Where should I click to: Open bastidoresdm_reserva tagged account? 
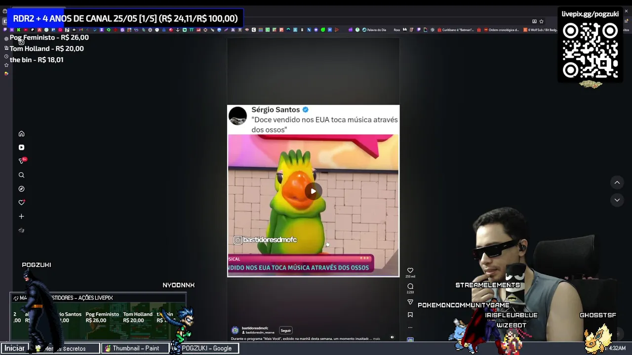click(260, 333)
